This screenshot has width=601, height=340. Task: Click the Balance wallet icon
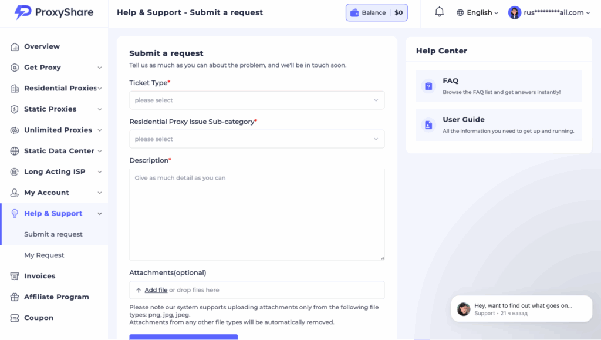354,13
